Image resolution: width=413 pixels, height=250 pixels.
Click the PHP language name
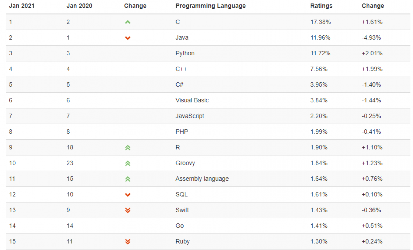[182, 132]
